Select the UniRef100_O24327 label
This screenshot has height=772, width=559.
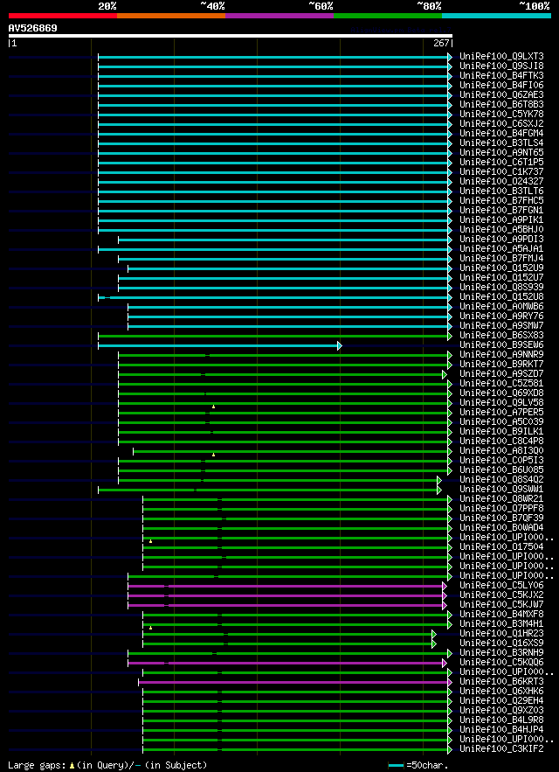[x=501, y=182]
